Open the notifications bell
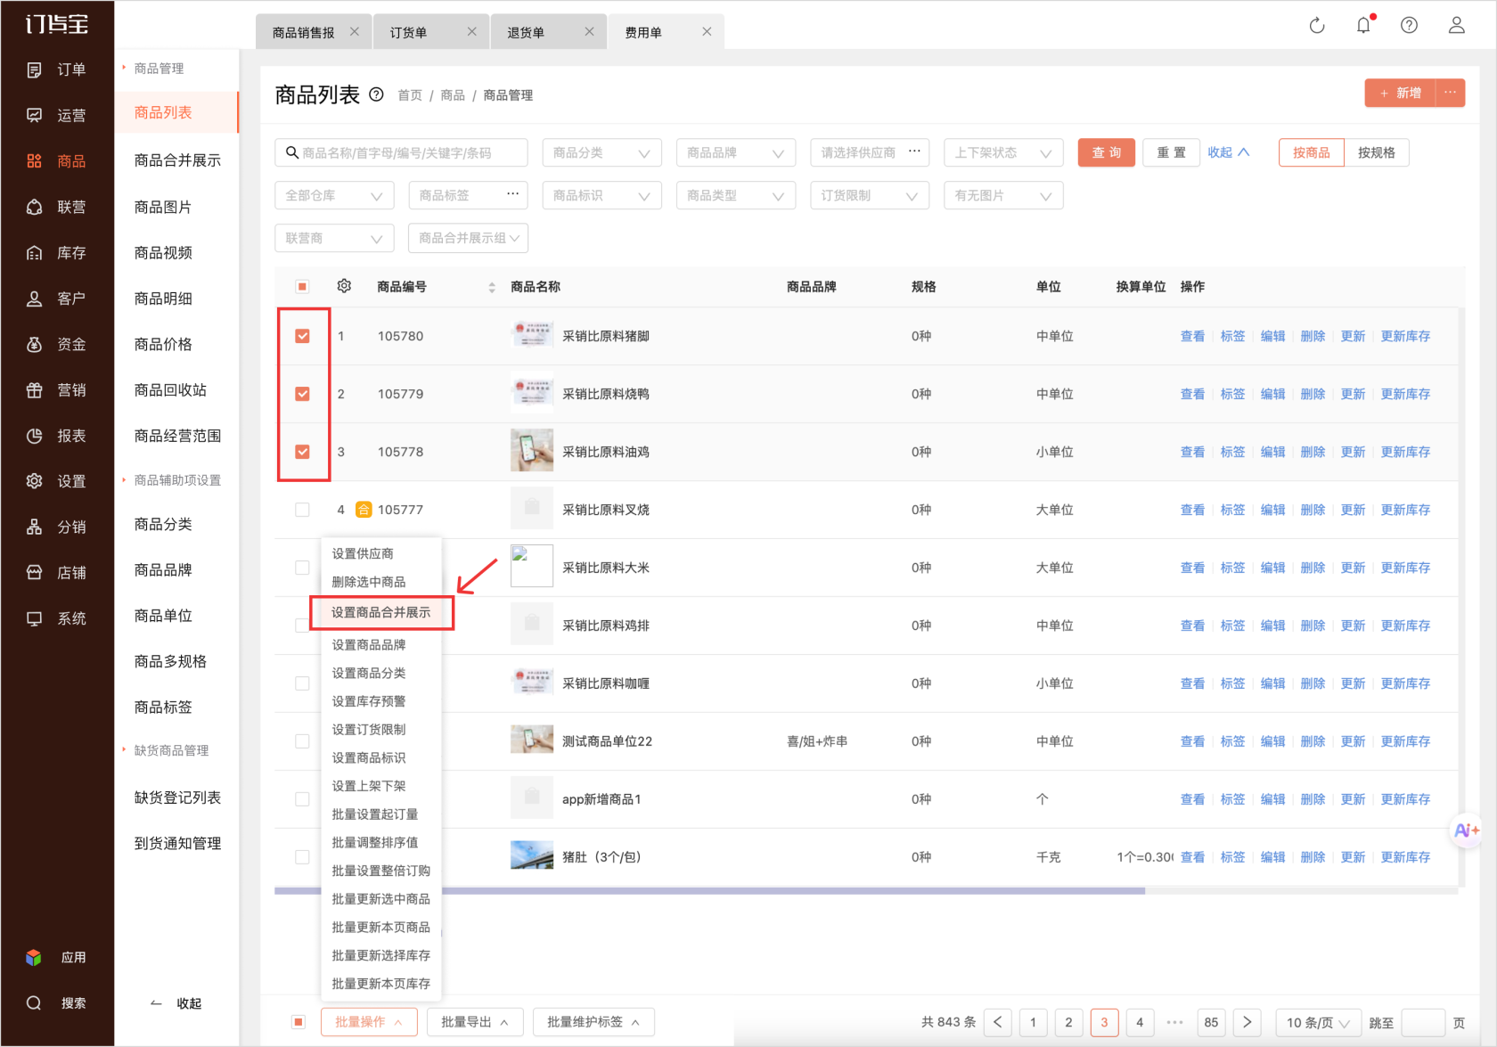 1363,25
